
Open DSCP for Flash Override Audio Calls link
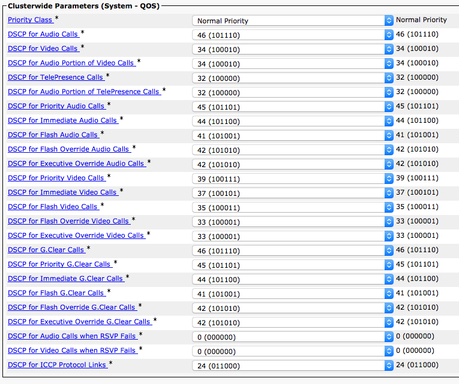[x=70, y=149]
